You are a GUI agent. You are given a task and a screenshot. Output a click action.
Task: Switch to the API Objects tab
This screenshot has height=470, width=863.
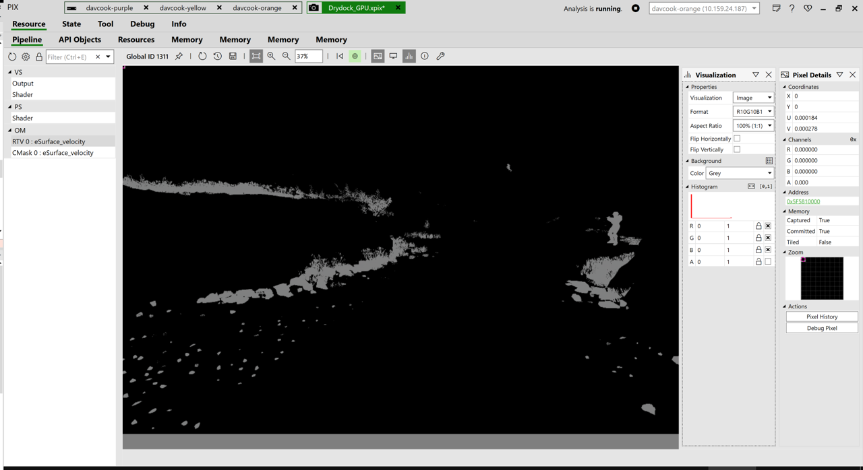coord(80,40)
